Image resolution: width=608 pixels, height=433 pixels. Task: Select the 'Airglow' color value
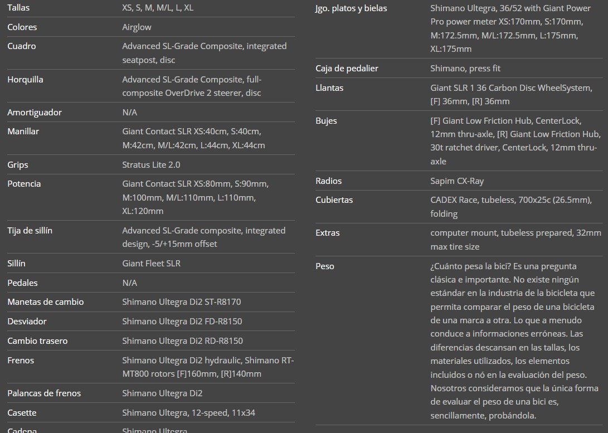tap(137, 27)
